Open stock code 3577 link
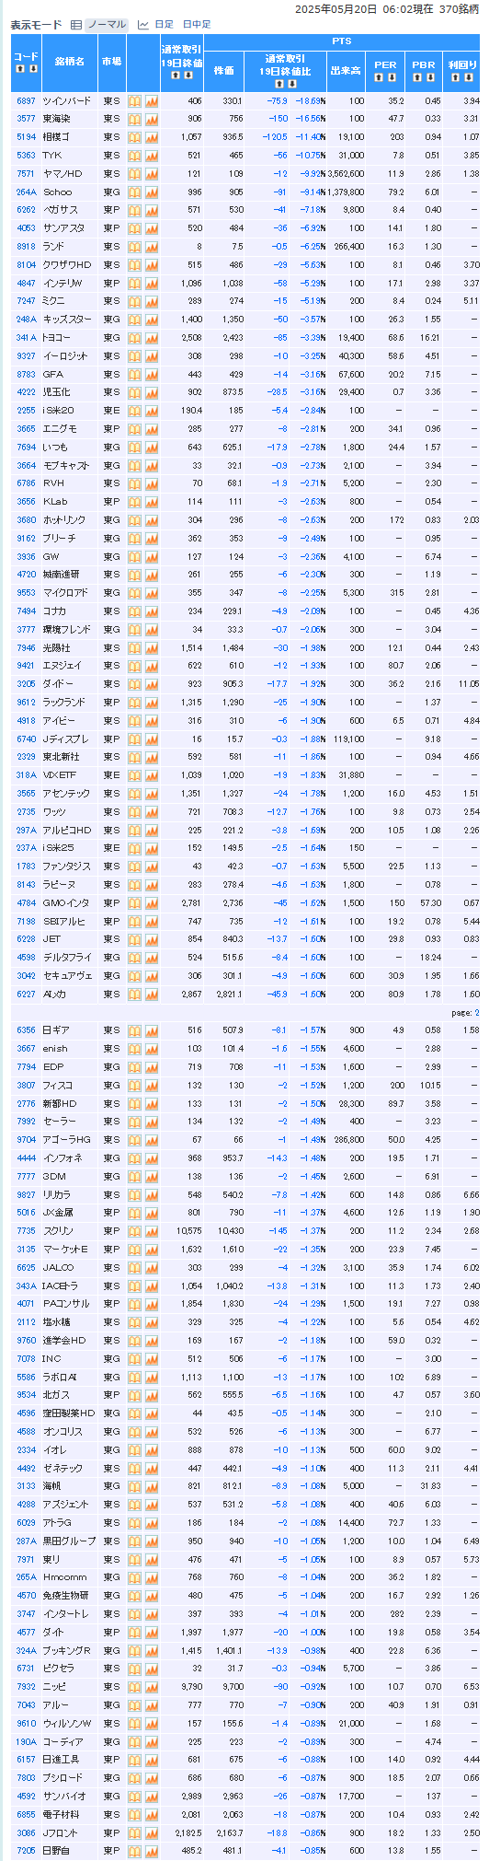This screenshot has height=1861, width=489. click(x=26, y=119)
